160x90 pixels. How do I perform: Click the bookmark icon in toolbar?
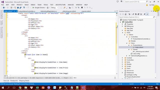tap(82, 8)
